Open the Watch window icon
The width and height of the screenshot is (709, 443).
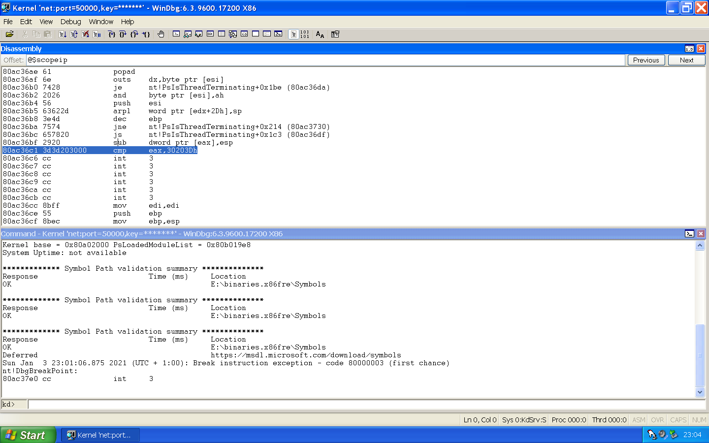coord(188,34)
